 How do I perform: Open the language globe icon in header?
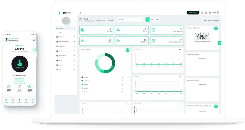206,13
